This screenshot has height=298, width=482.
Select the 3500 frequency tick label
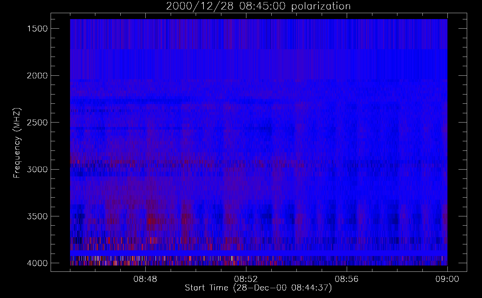point(37,216)
